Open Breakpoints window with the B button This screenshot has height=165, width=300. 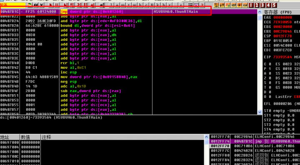point(164,5)
